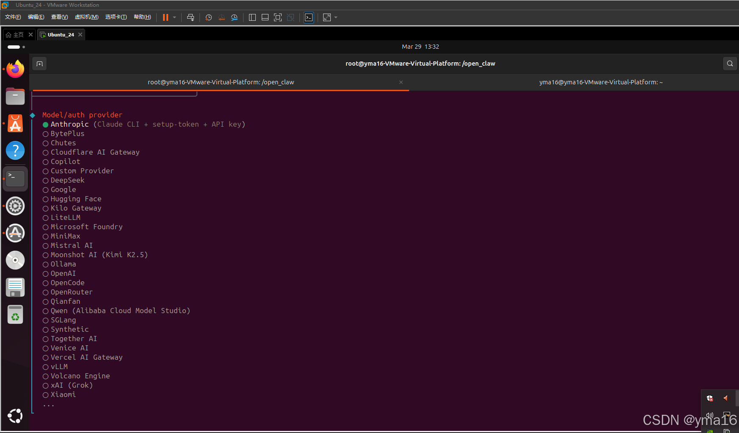Image resolution: width=739 pixels, height=433 pixels.
Task: Open the 虚拟机(M) menu
Action: (86, 17)
